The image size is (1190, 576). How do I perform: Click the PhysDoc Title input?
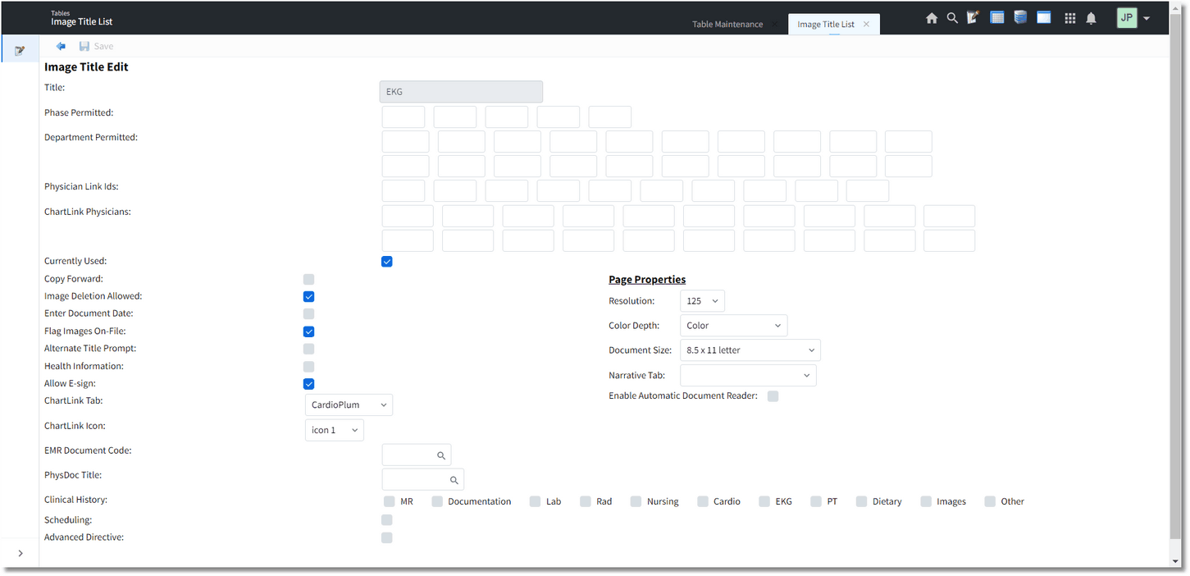point(423,480)
